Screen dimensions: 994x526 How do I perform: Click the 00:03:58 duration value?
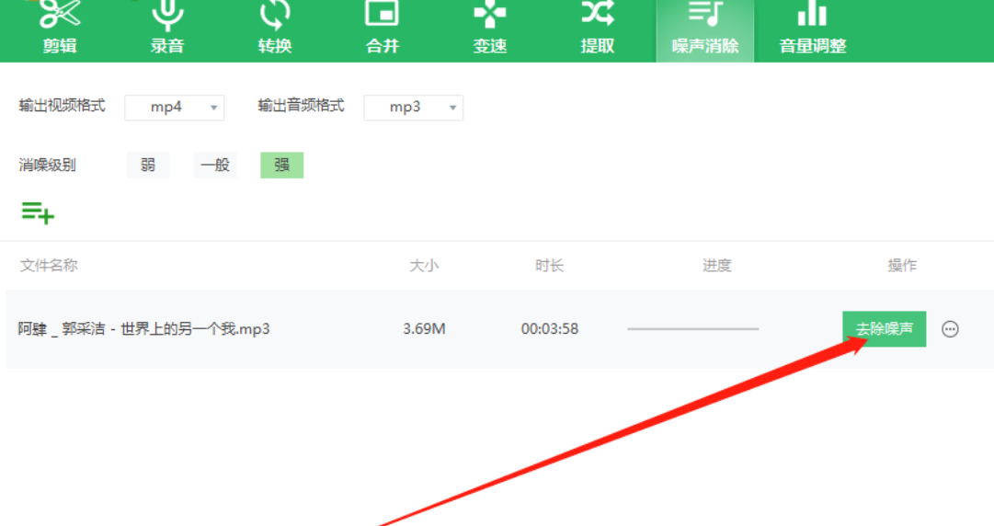click(x=550, y=329)
